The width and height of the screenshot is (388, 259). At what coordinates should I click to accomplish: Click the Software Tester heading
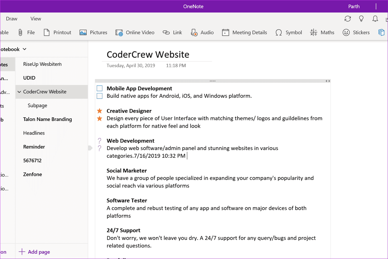(x=127, y=200)
